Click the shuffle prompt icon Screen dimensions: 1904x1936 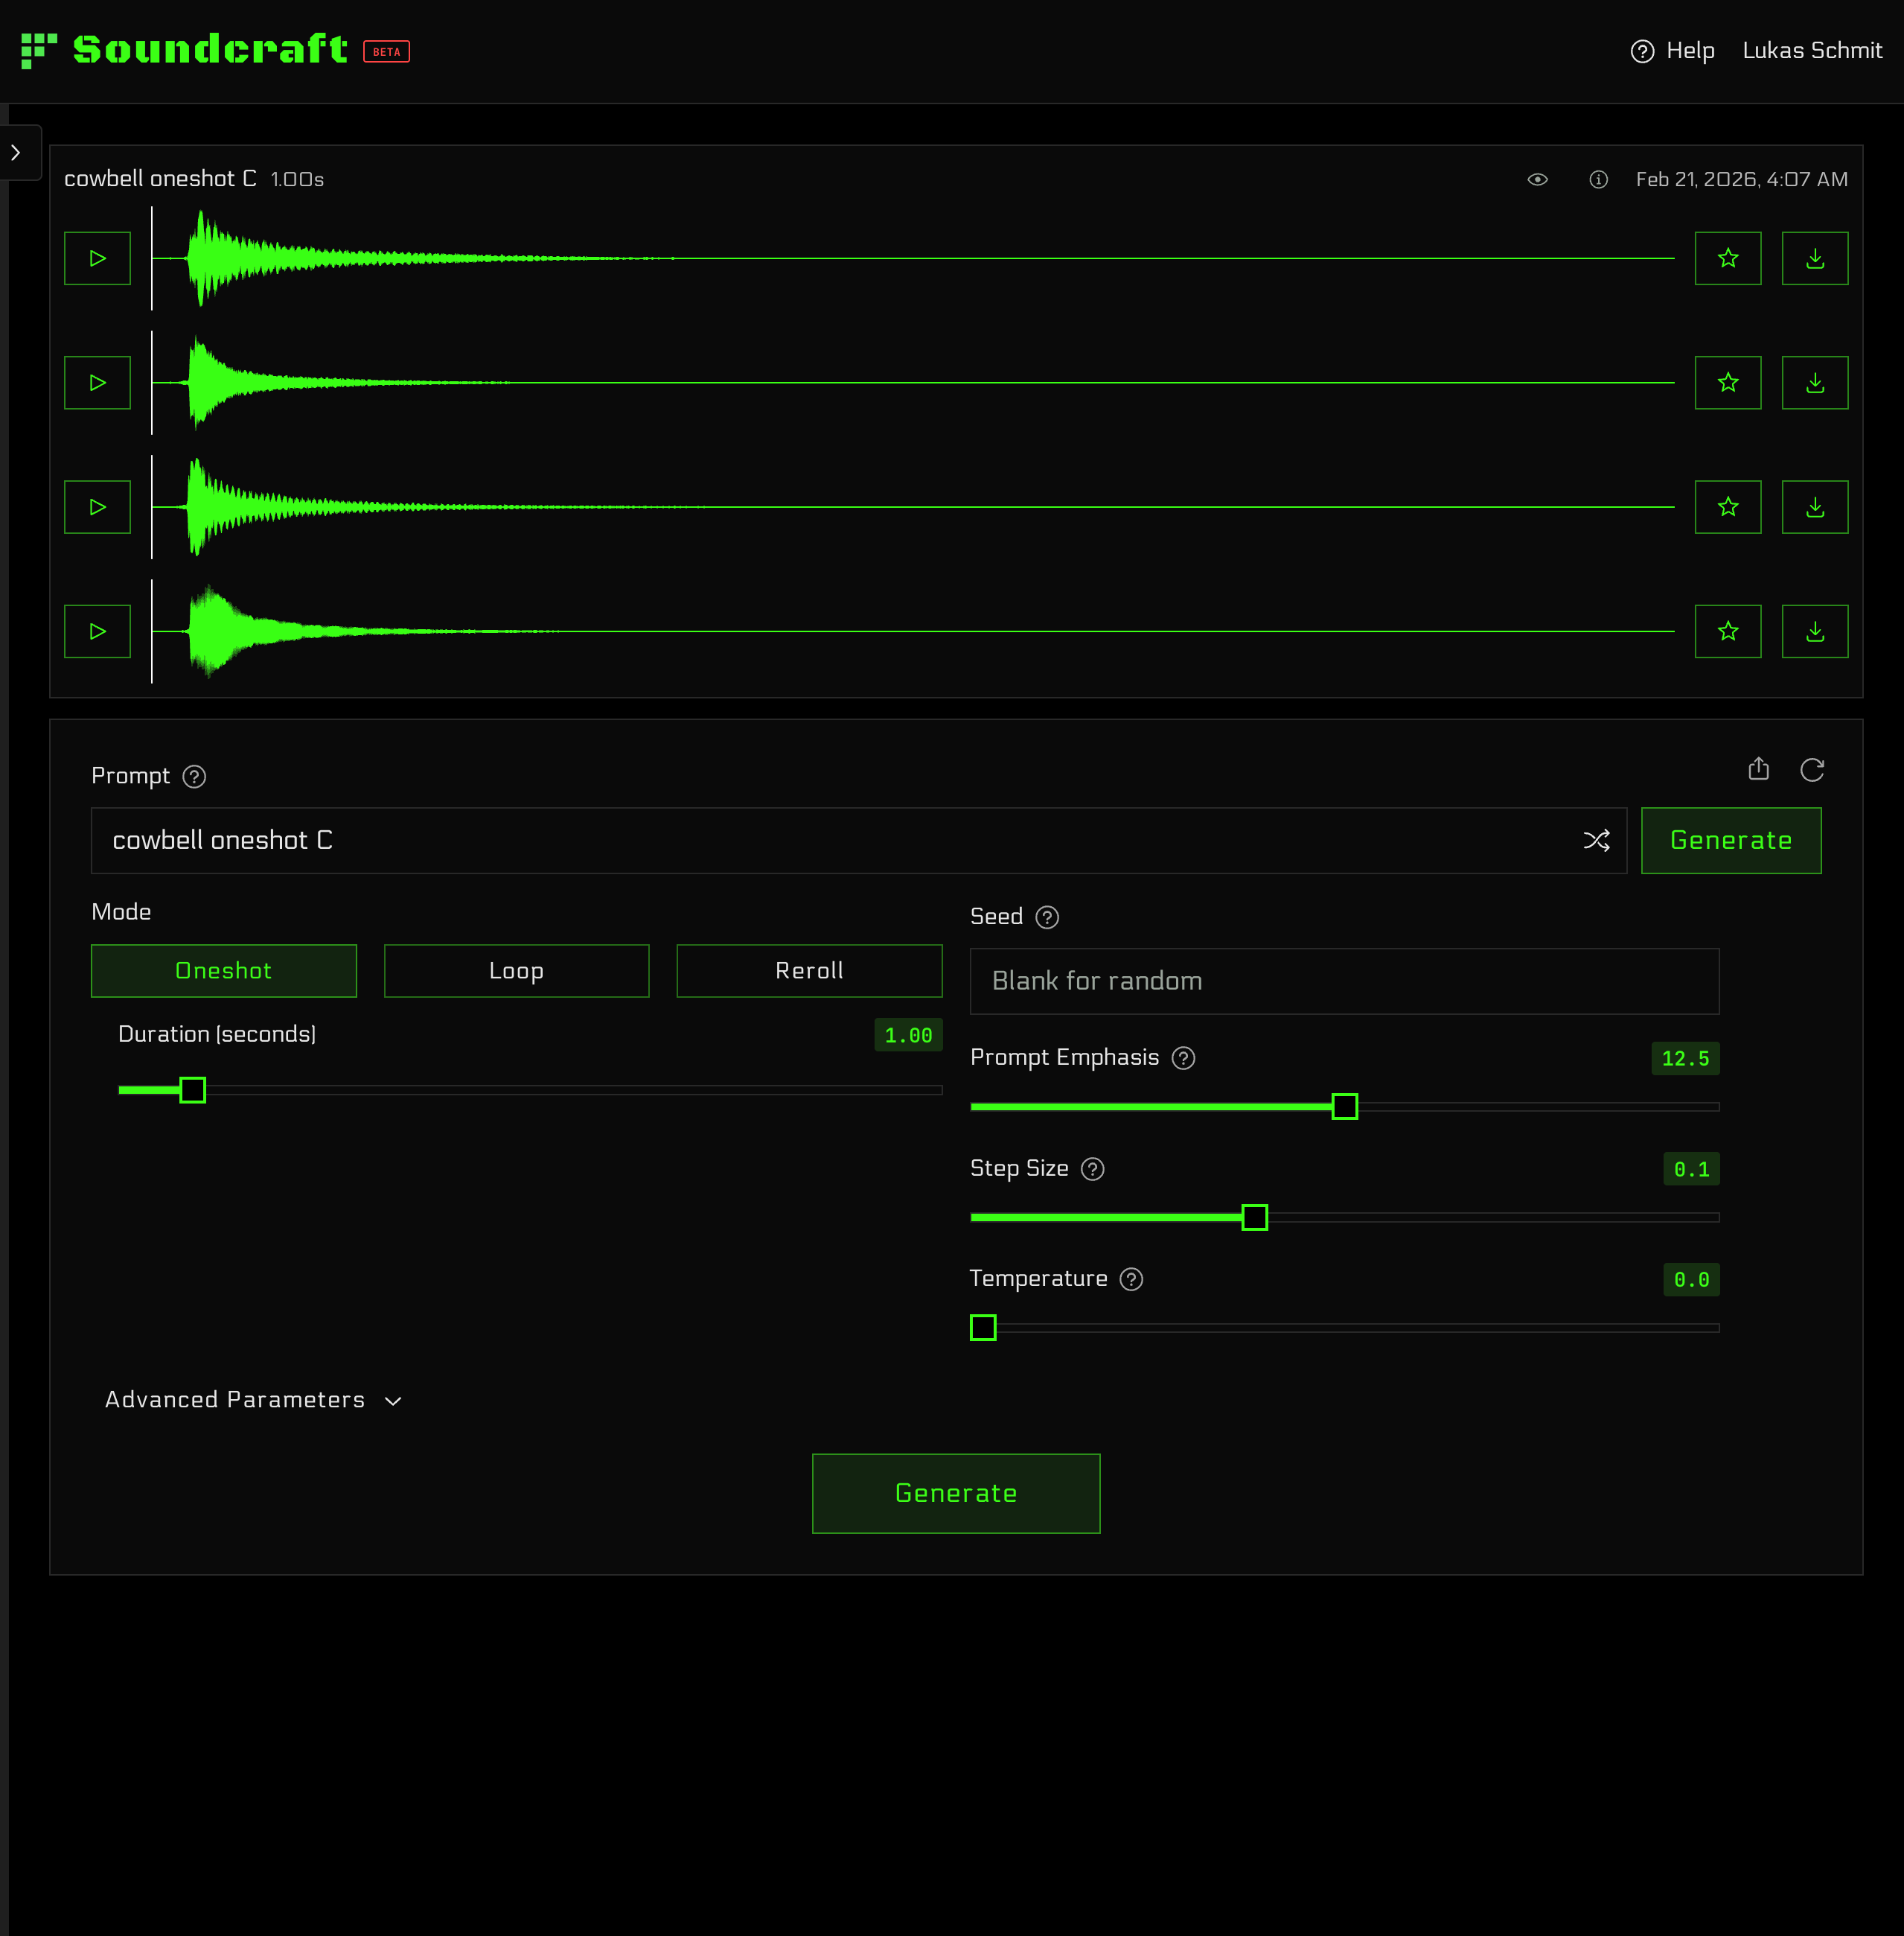click(1596, 841)
